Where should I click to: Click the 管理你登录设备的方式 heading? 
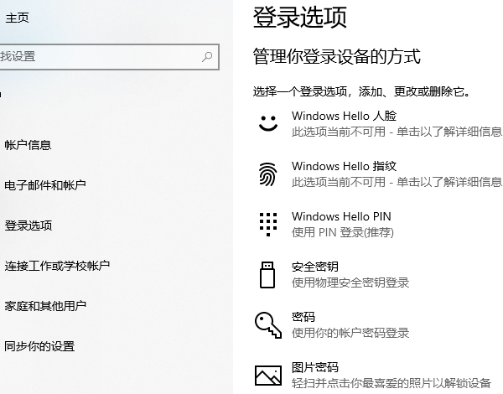pyautogui.click(x=336, y=56)
